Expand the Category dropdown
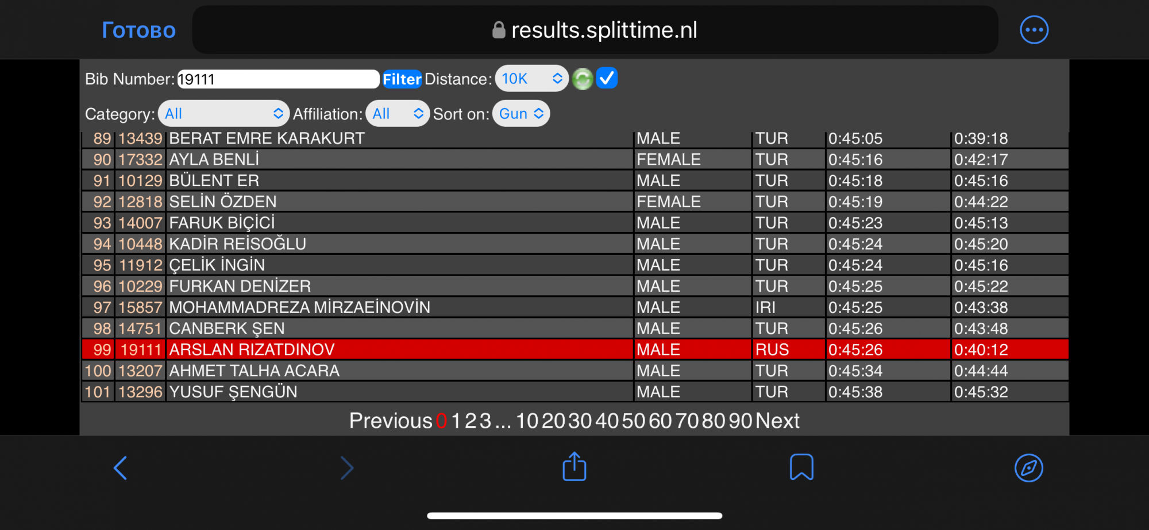This screenshot has height=530, width=1149. (223, 114)
